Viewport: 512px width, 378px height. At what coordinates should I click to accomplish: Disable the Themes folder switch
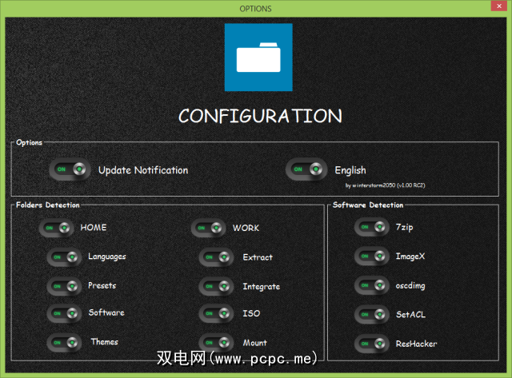point(64,343)
